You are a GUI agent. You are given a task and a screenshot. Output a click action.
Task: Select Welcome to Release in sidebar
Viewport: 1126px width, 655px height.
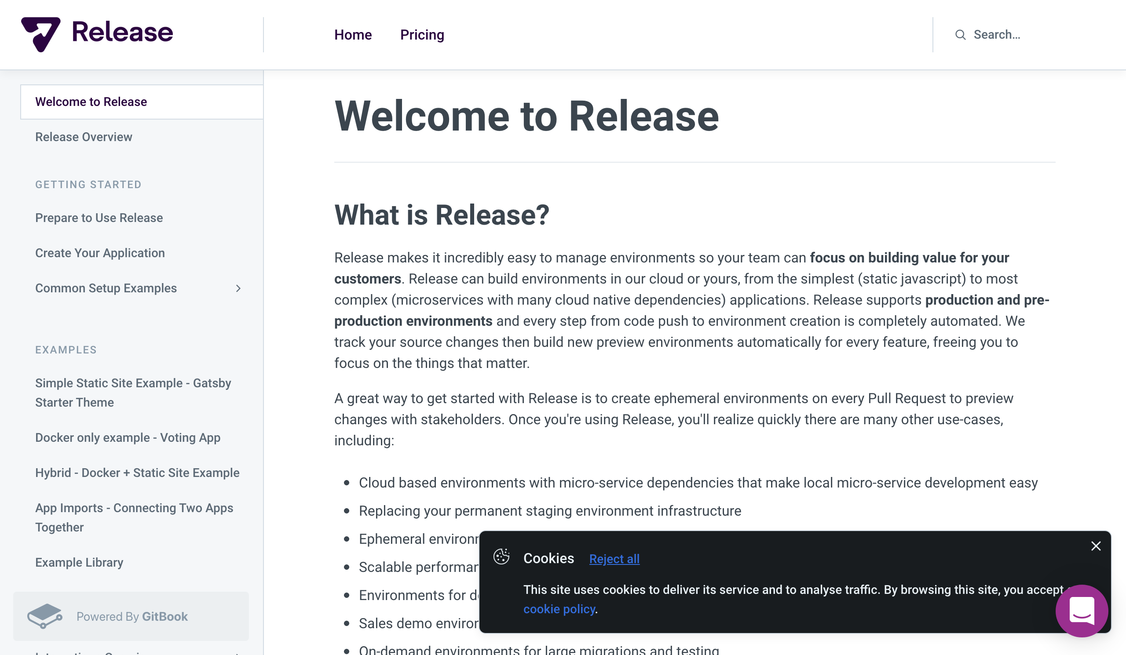point(142,102)
